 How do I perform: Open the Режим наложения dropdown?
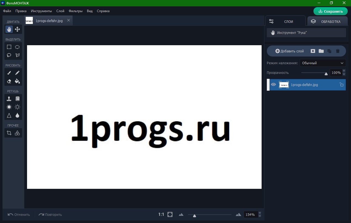pos(322,63)
